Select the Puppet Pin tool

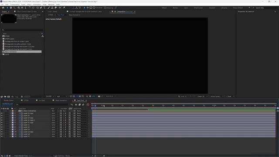click(x=64, y=8)
